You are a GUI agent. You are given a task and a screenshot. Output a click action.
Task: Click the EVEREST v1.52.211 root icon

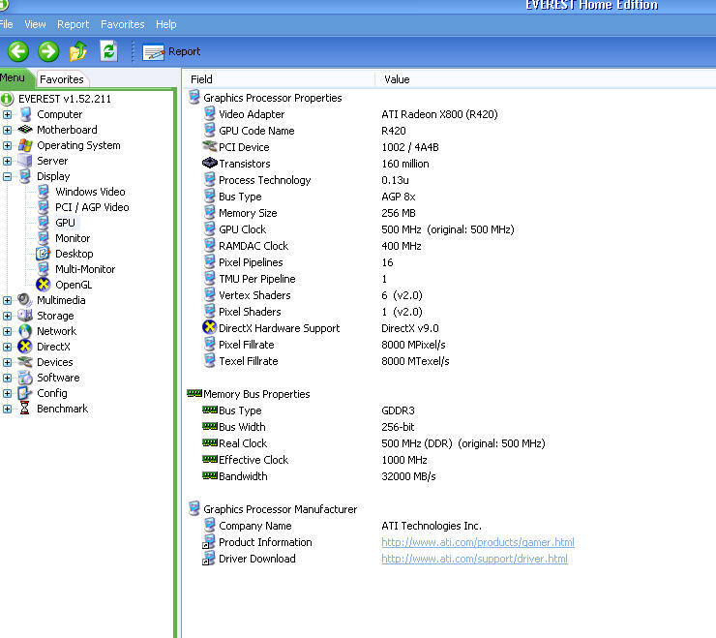[x=7, y=98]
